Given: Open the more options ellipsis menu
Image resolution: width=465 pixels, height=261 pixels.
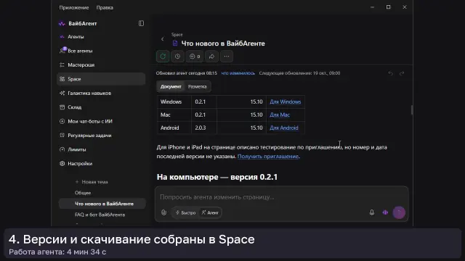Looking at the screenshot, I should pos(227,57).
